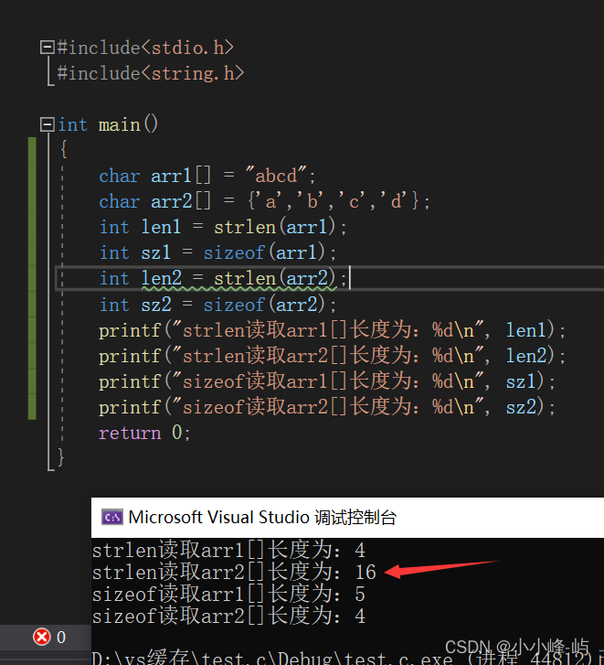Click the return 0; statement
The image size is (604, 665).
[x=145, y=433]
